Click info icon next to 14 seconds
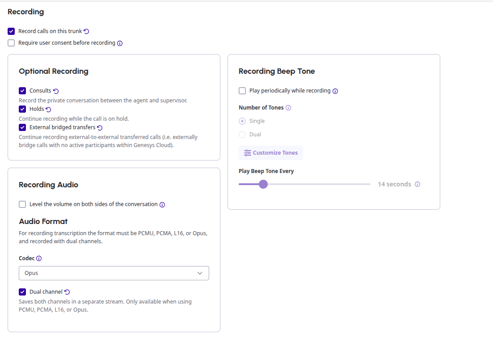Screen dimensions: 493x359 point(417,184)
